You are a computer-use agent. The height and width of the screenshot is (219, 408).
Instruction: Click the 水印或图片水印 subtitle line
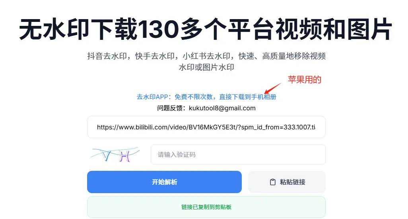click(x=206, y=67)
